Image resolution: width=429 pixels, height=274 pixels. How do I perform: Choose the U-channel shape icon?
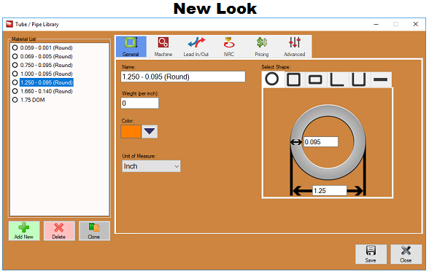pyautogui.click(x=358, y=79)
